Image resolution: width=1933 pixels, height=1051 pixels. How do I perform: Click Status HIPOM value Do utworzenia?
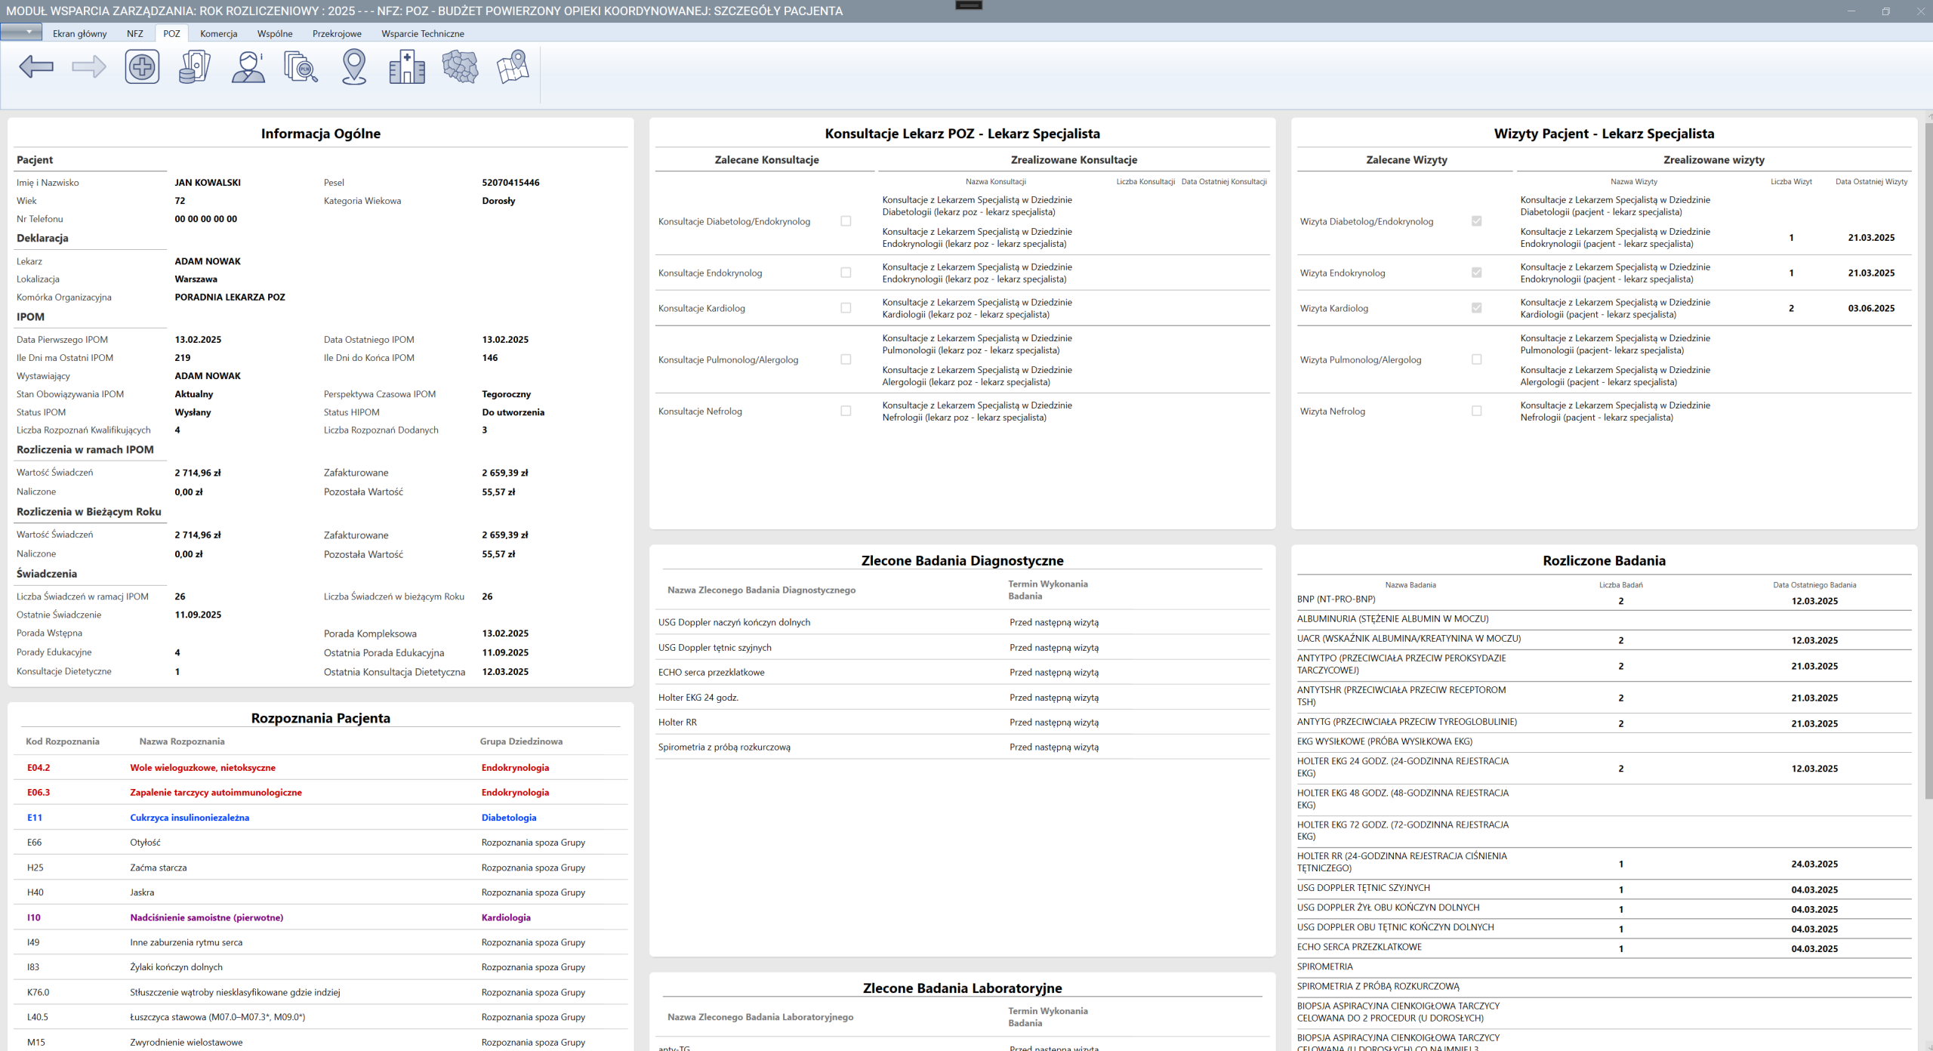pyautogui.click(x=513, y=412)
